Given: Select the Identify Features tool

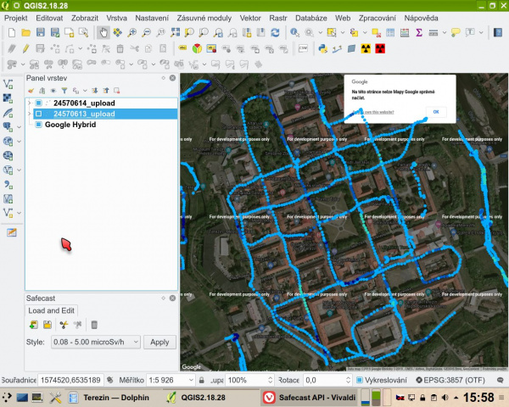Looking at the screenshot, I should (x=294, y=32).
